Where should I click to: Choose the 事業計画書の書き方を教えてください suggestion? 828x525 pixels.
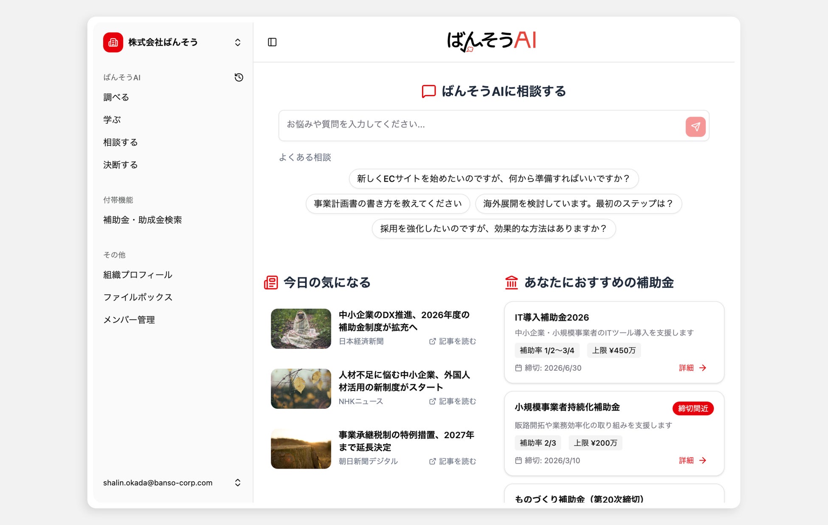(387, 204)
